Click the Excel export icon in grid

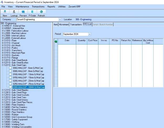56,41
